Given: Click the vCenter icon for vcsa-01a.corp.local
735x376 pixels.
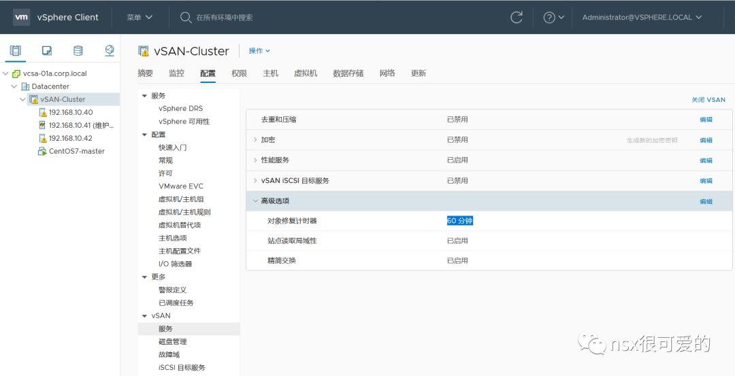Looking at the screenshot, I should click(16, 73).
